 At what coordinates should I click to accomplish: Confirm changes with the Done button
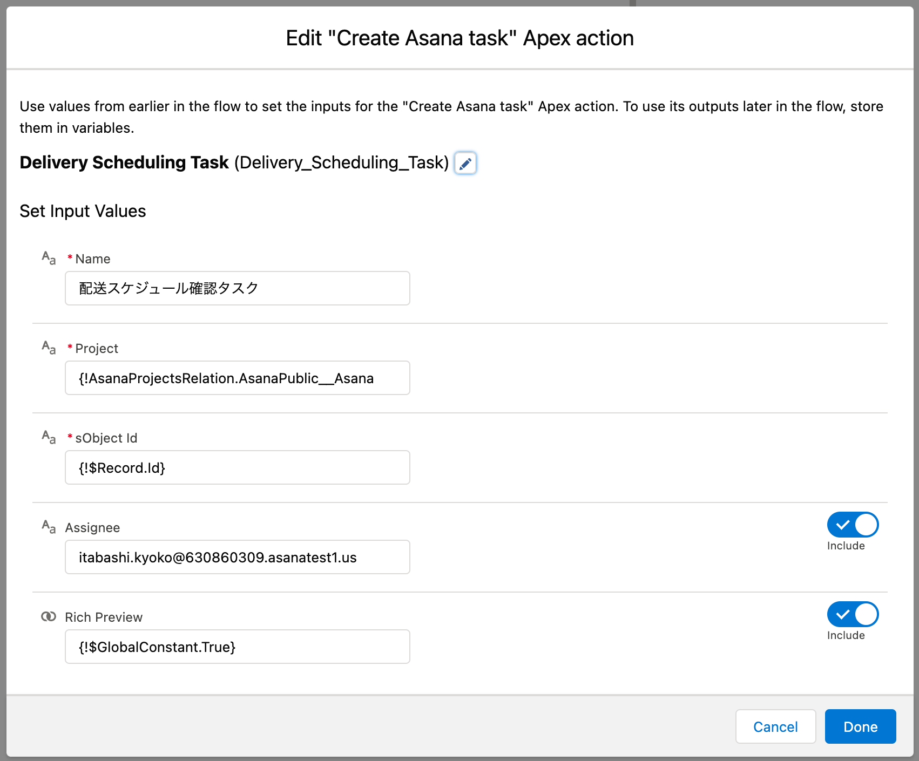click(x=860, y=726)
